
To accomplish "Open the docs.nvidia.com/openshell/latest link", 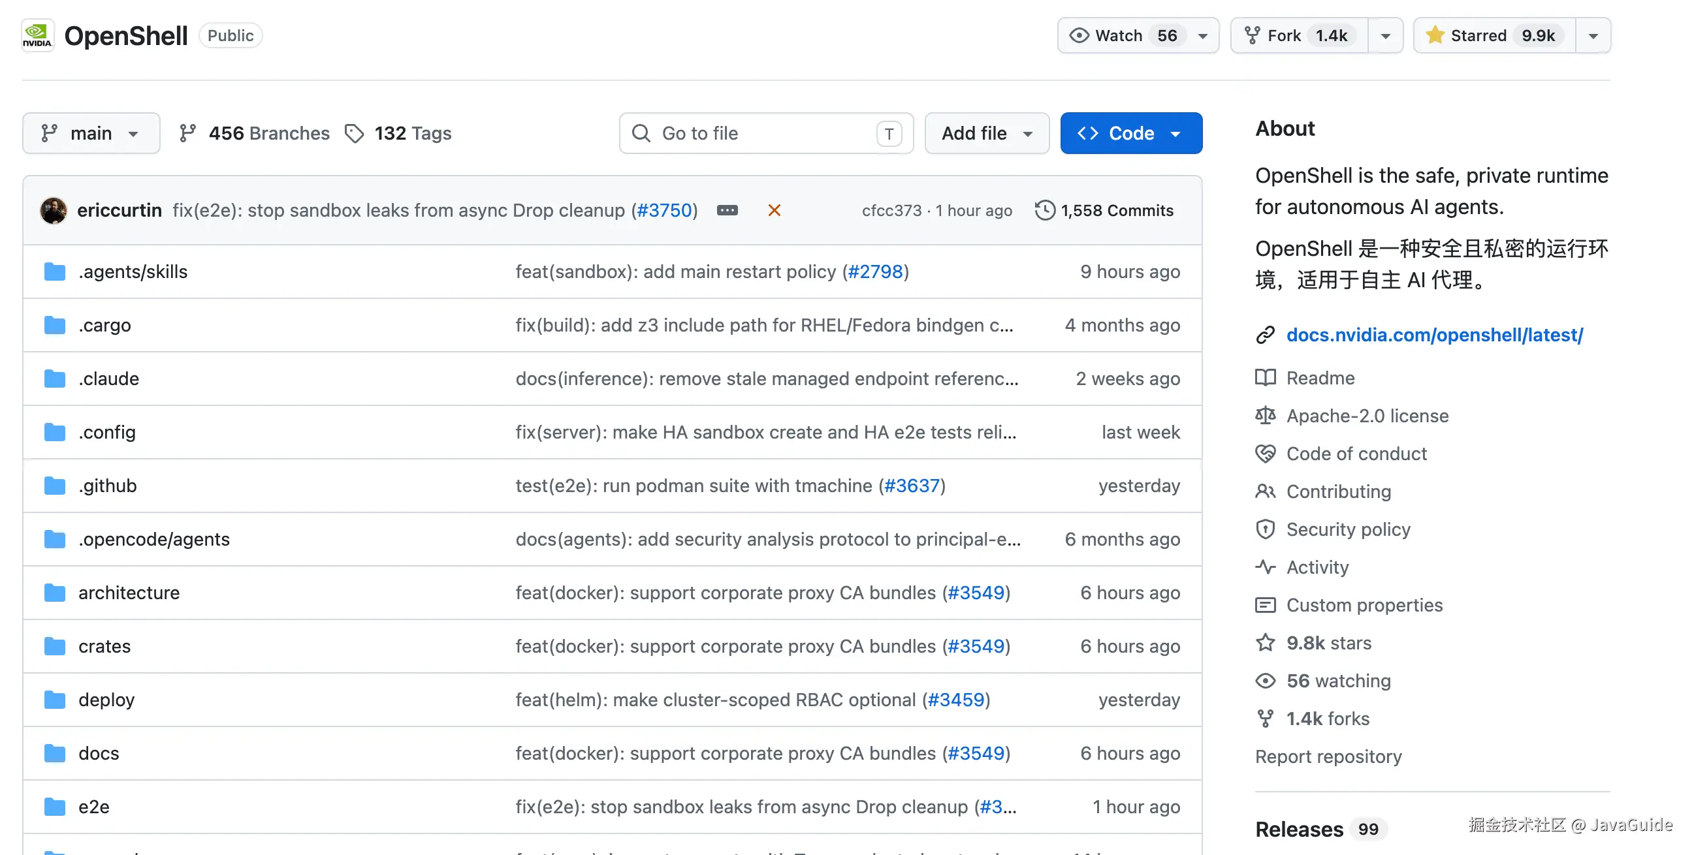I will click(1434, 335).
